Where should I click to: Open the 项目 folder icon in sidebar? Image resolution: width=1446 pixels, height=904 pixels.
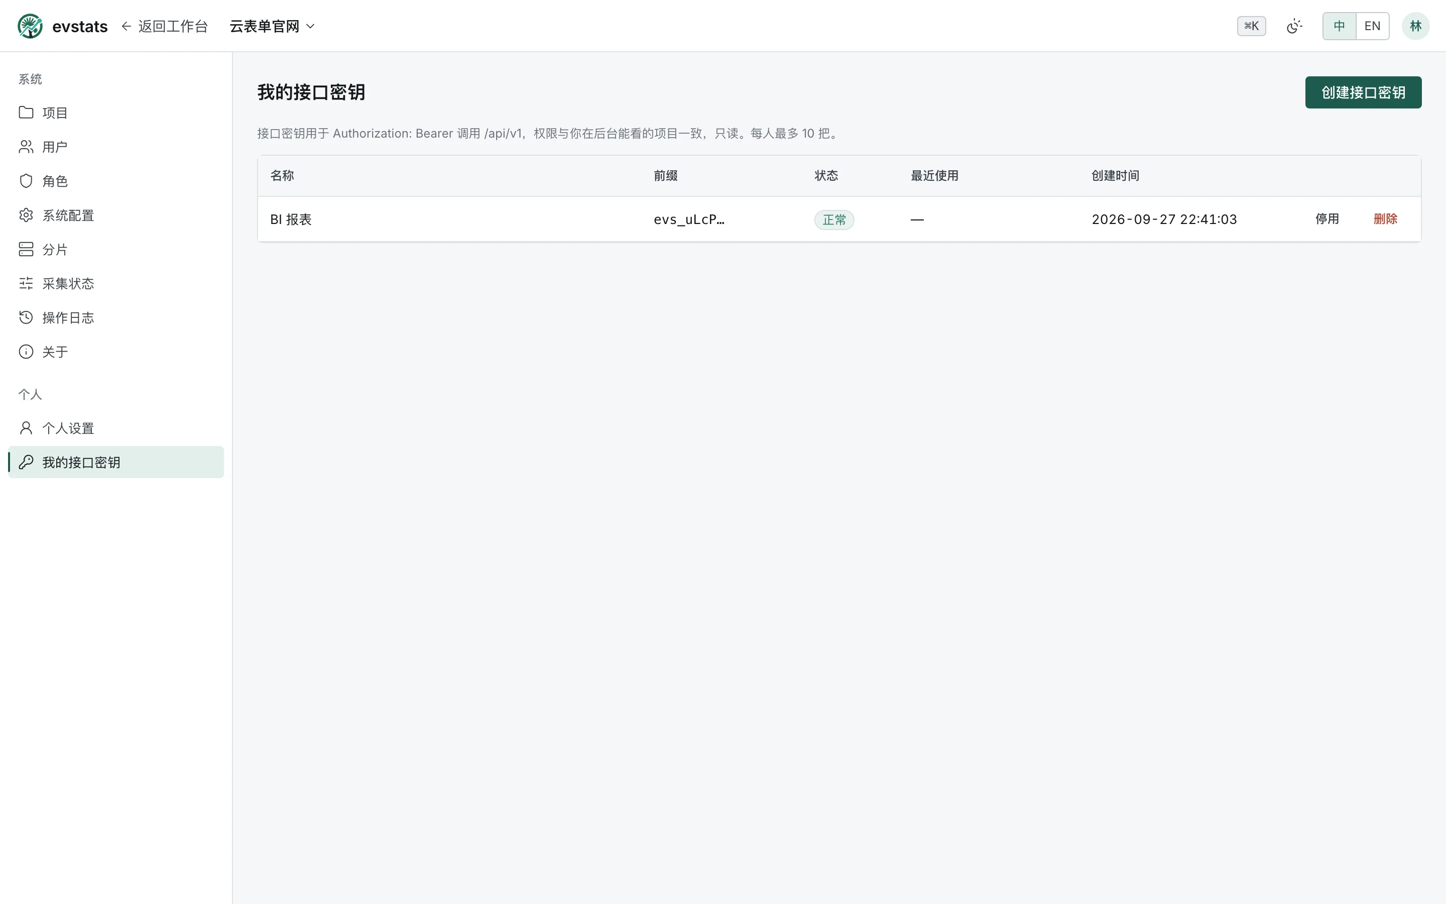pyautogui.click(x=26, y=112)
